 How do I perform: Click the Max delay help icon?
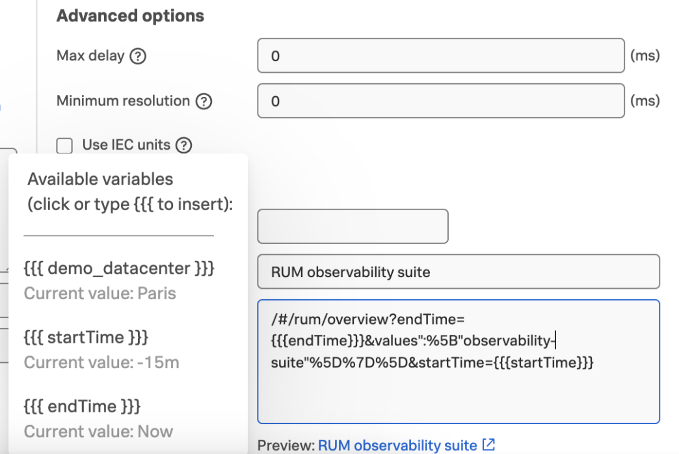[138, 57]
